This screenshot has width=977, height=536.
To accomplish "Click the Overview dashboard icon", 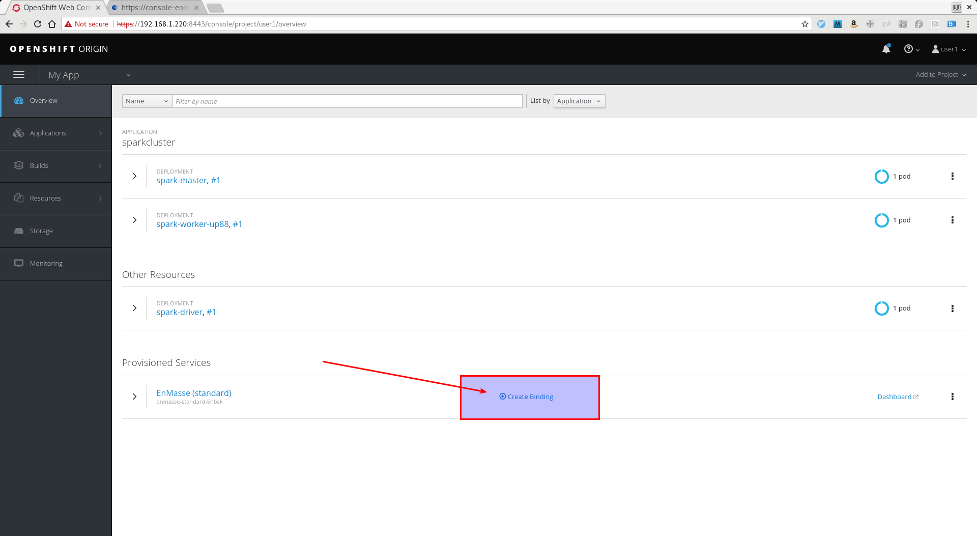I will [19, 100].
